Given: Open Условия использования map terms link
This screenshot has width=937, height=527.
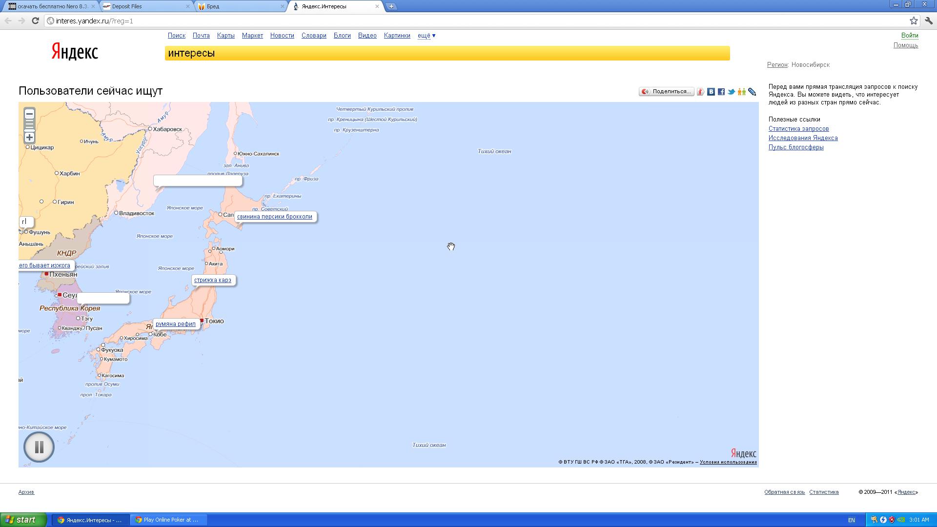Looking at the screenshot, I should [728, 462].
